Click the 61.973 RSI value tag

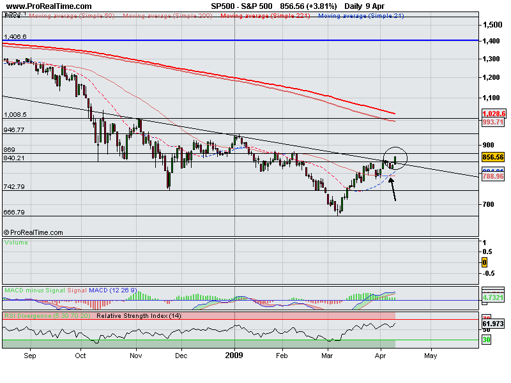click(493, 324)
